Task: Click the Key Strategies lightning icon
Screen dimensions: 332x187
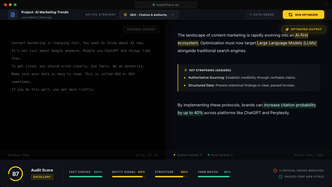Action: pyautogui.click(x=186, y=70)
